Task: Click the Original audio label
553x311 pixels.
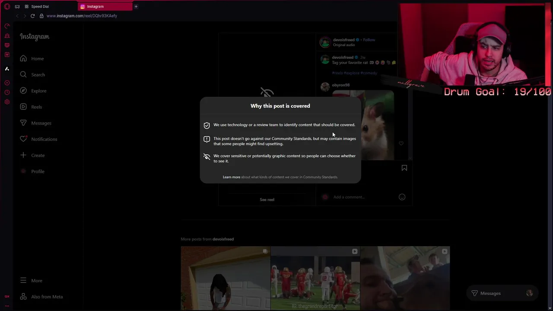Action: (344, 45)
